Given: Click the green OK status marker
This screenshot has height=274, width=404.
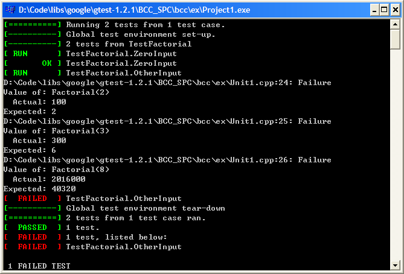Looking at the screenshot, I should coord(46,63).
